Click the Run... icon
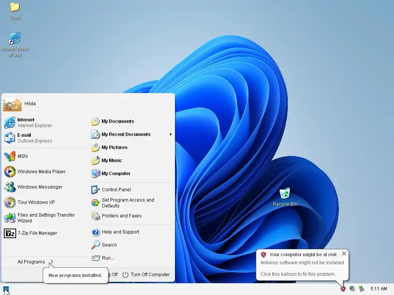 pos(95,258)
